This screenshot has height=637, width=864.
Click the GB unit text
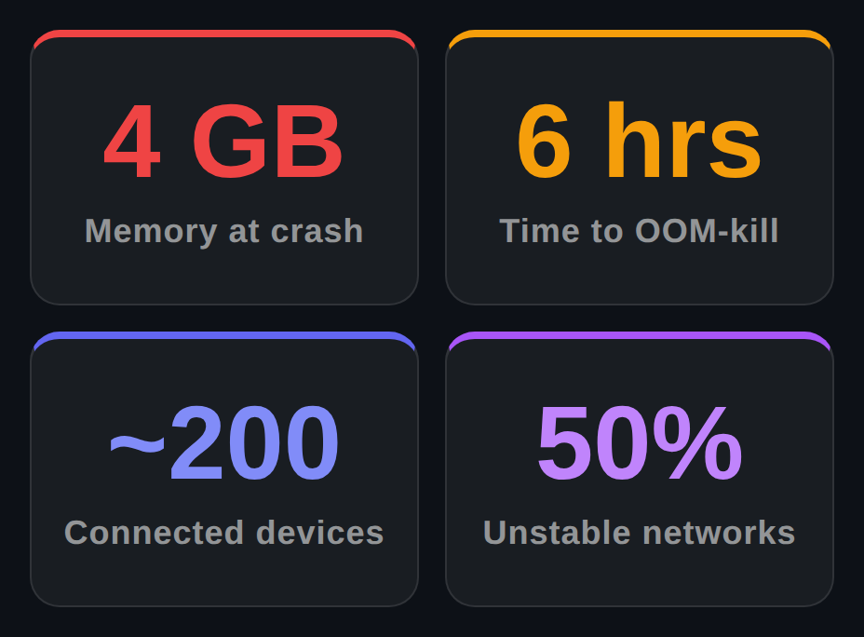coord(268,141)
